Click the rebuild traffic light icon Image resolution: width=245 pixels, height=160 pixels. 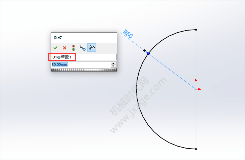tap(73, 48)
